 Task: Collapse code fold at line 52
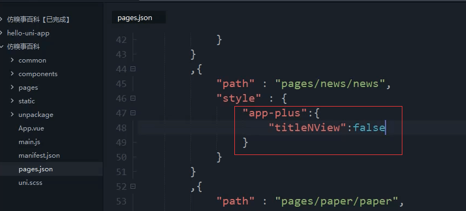pos(133,187)
